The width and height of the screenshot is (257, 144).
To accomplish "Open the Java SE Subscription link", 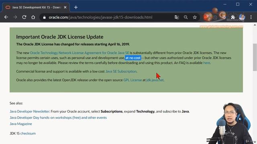I will click(x=121, y=71).
